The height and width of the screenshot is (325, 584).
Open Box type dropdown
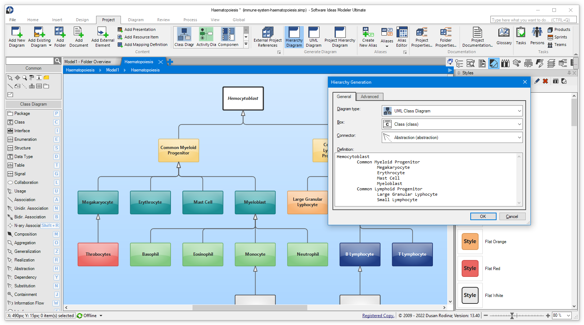pos(519,124)
